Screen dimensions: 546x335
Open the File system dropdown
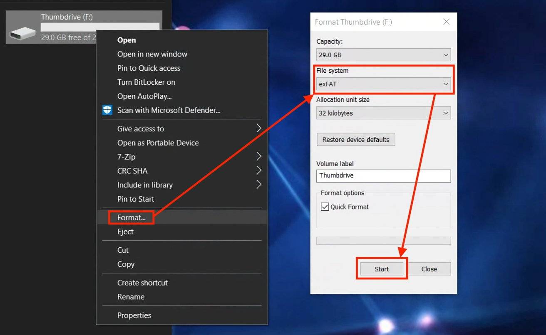tap(383, 84)
